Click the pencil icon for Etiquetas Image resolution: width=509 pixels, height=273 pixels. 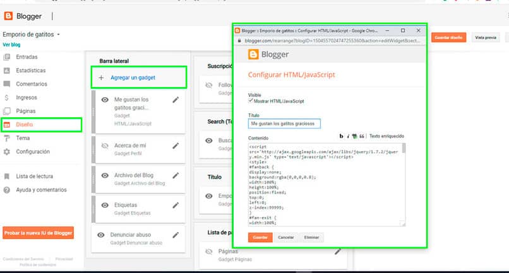(176, 206)
